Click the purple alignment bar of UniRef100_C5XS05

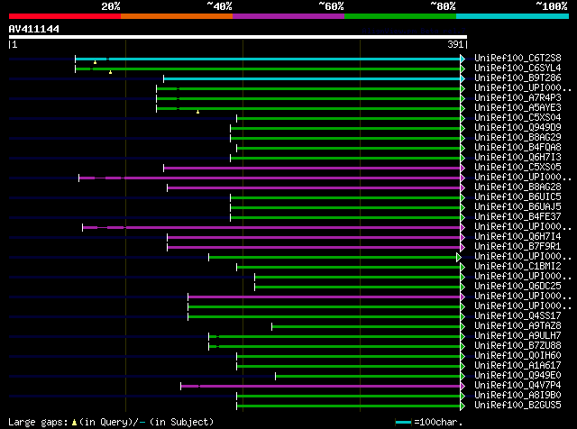[312, 169]
